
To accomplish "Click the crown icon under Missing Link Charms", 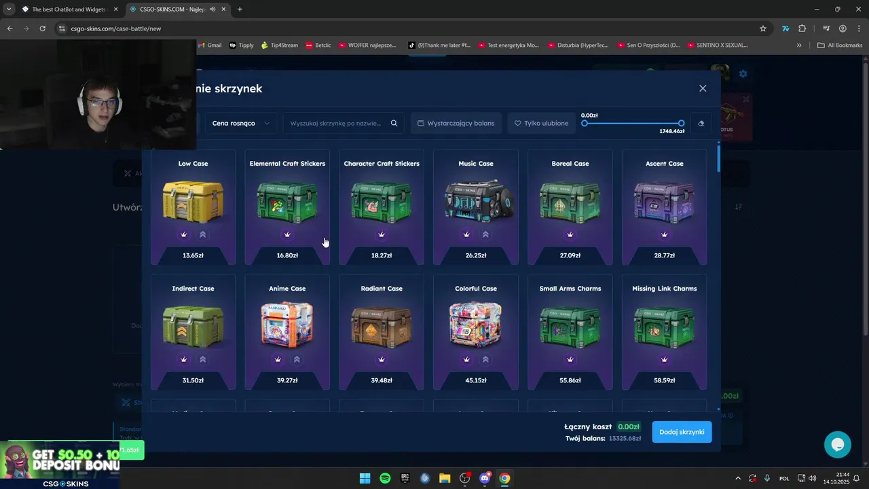I will click(665, 359).
